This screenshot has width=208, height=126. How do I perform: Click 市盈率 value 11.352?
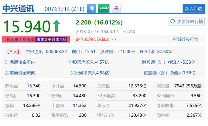80,106
